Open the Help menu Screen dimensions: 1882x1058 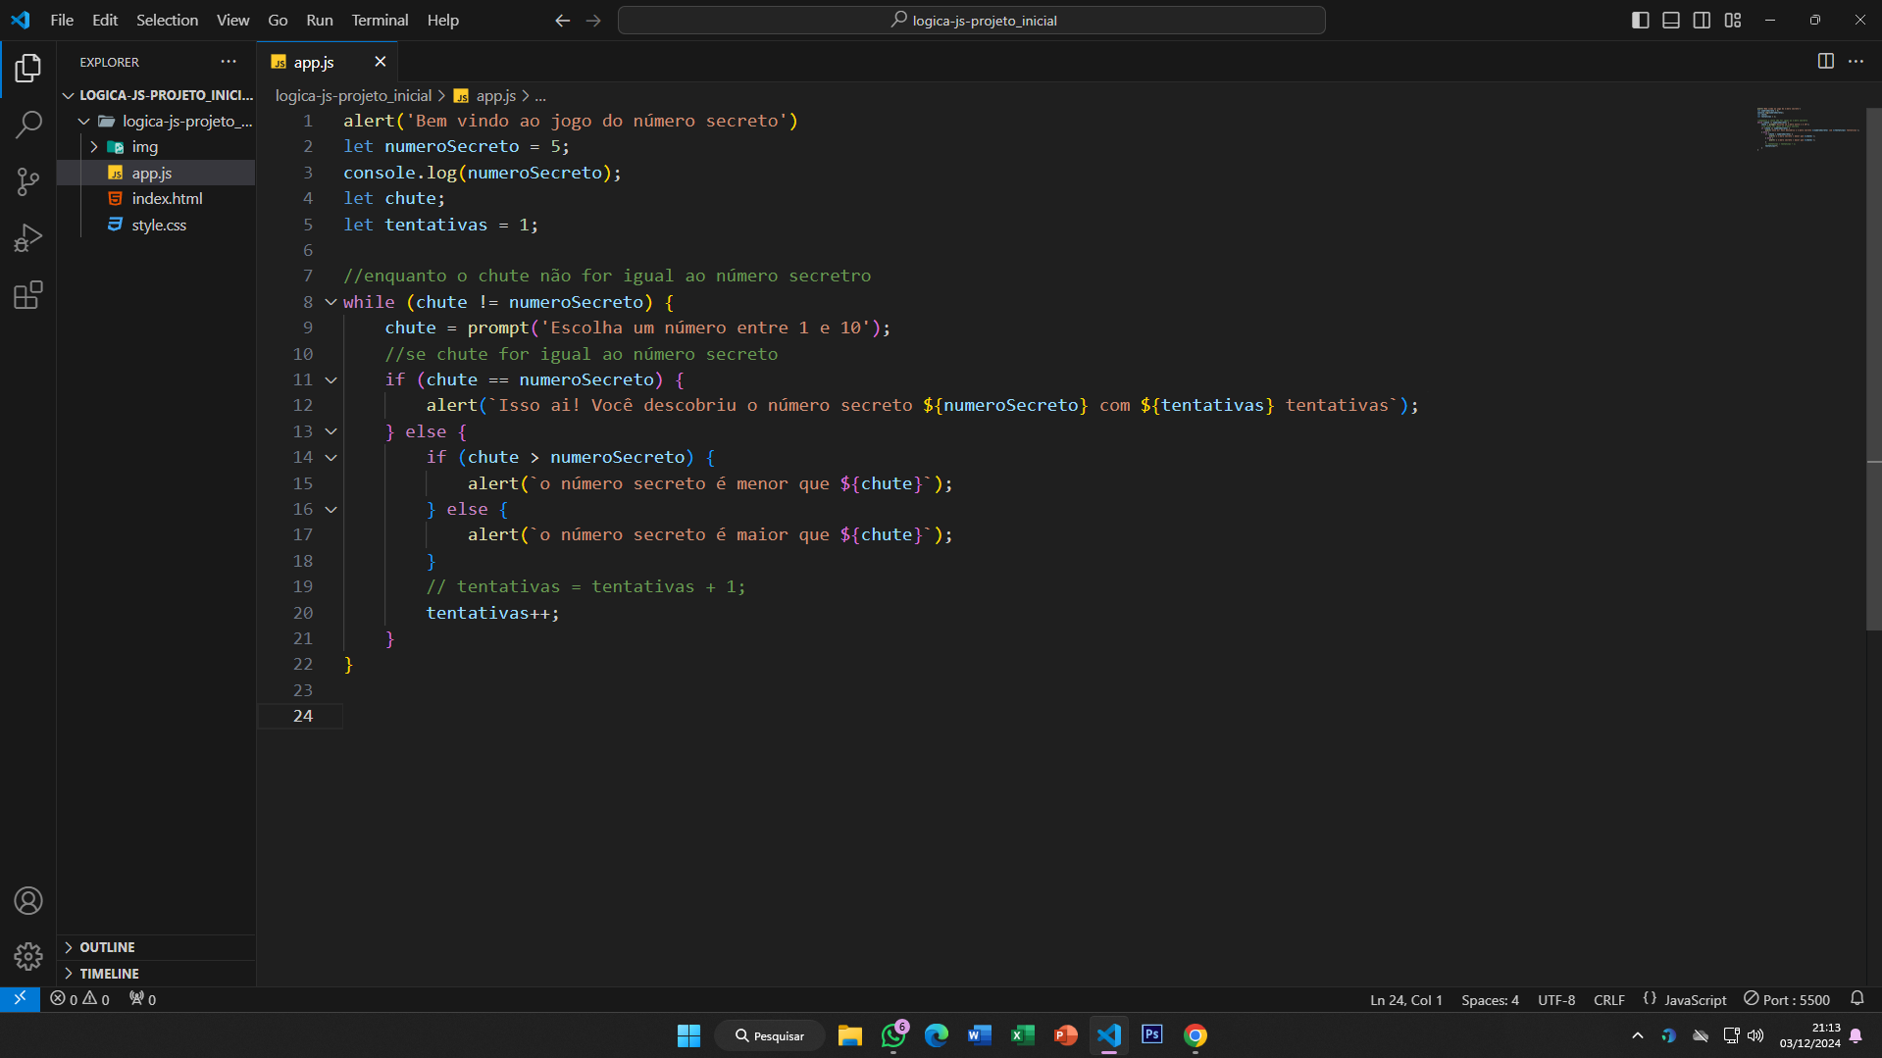pos(442,21)
